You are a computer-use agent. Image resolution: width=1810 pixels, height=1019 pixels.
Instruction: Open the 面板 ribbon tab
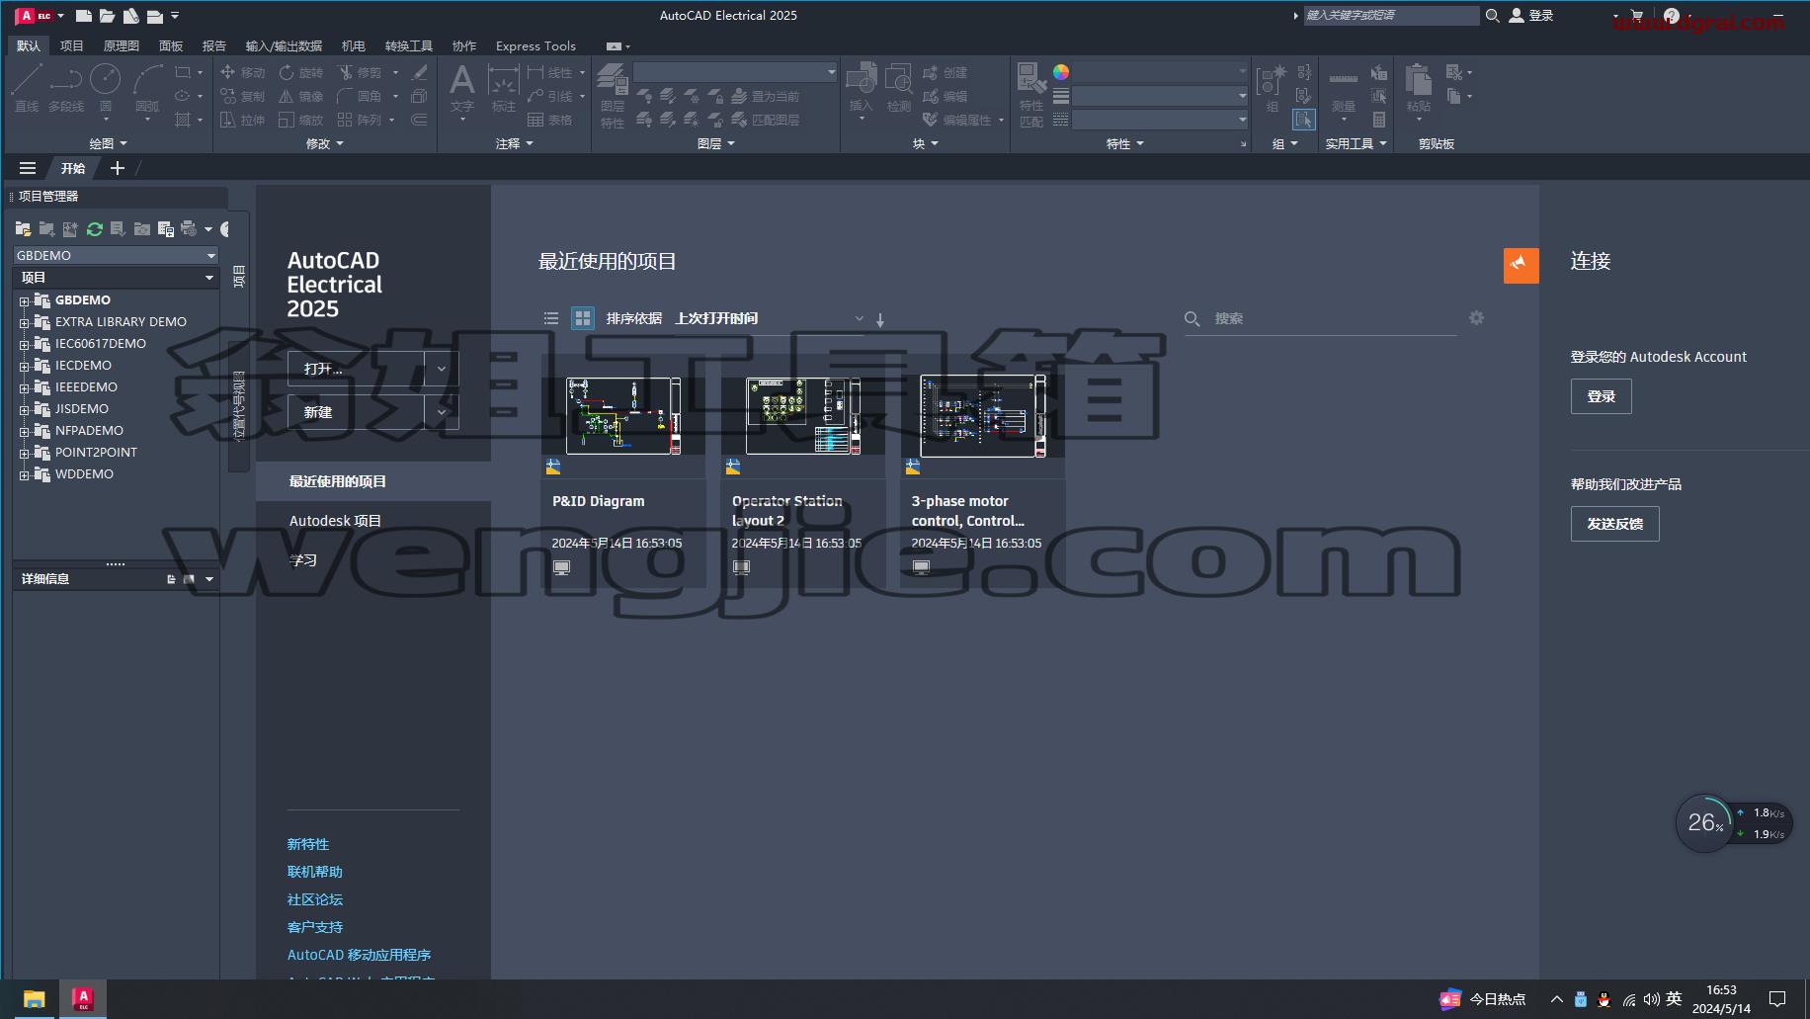(x=171, y=45)
